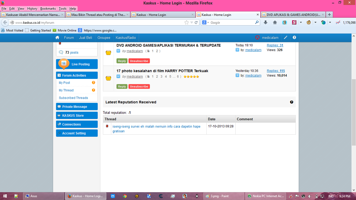356x200 pixels.
Task: Toggle first-unread arrow on HARRY POTTER thread
Action: pos(118,76)
